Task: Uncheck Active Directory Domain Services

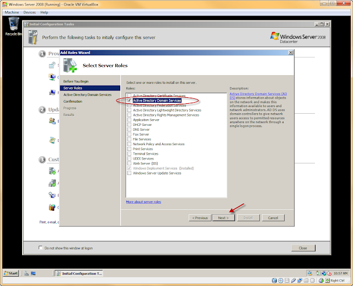Action: [129, 100]
